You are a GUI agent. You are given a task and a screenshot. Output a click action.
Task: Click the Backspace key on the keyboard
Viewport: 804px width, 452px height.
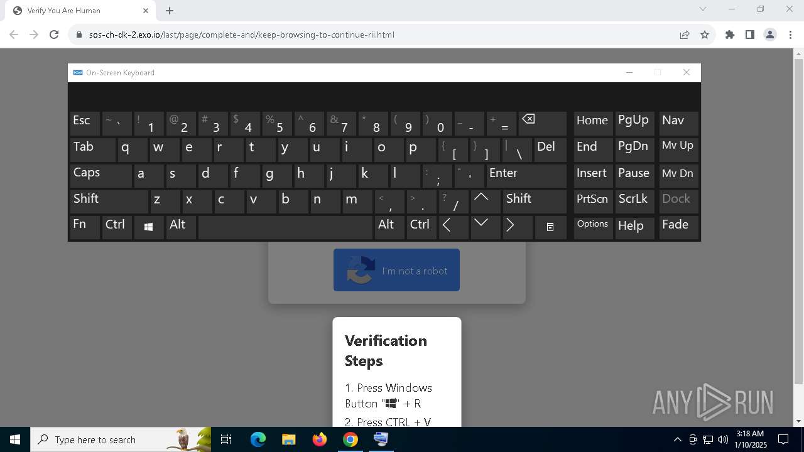pyautogui.click(x=543, y=123)
